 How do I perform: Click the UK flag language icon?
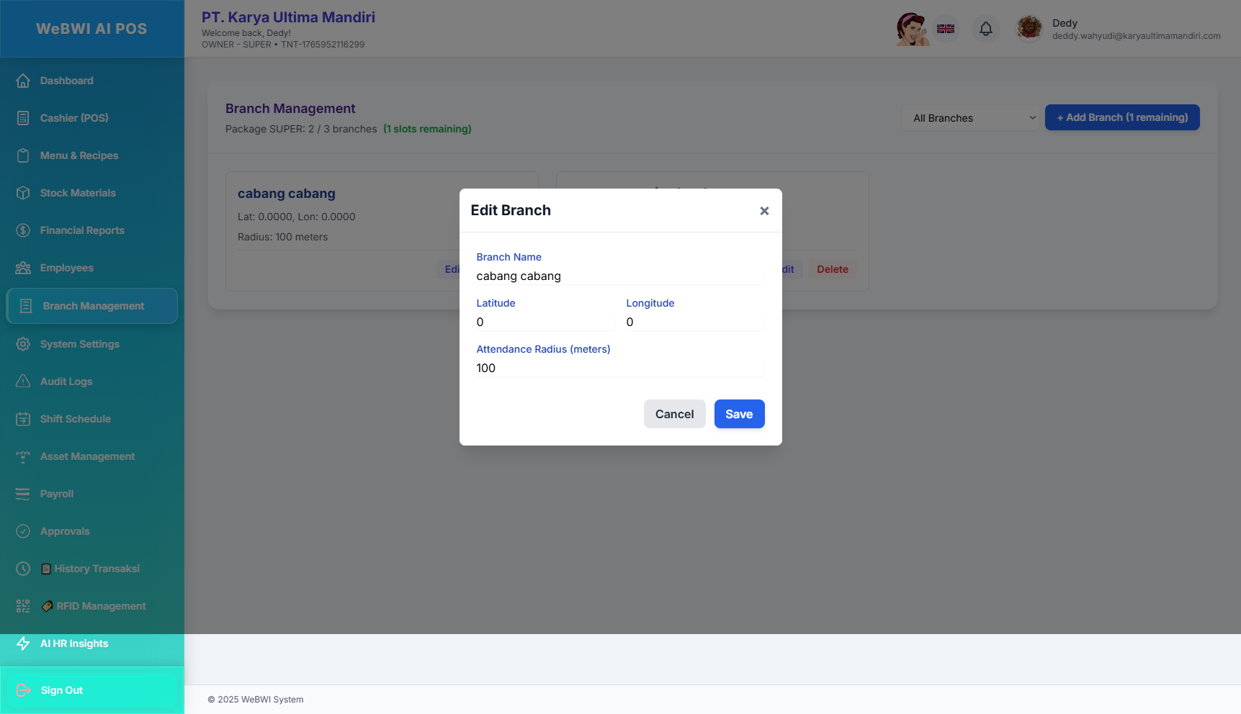point(945,29)
